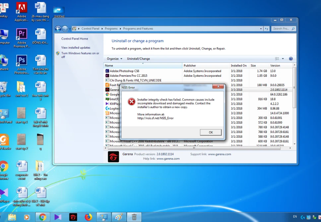Screen dimensions: 321x222
Task: Click the change view icon
Action: [277, 59]
